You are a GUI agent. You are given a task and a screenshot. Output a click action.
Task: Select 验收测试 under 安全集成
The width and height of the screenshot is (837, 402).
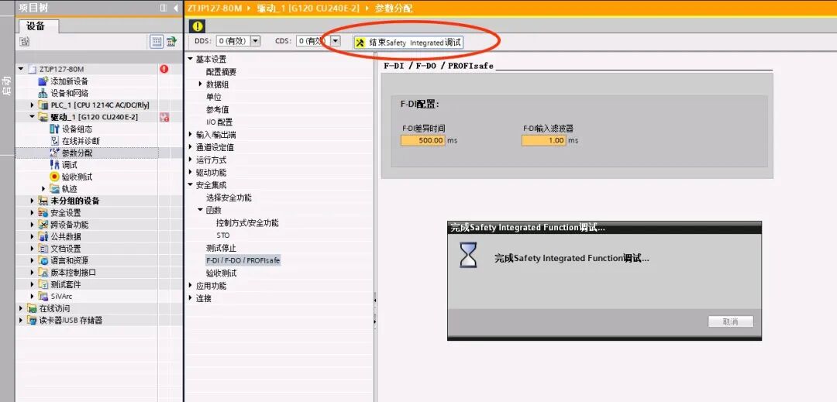coord(221,273)
